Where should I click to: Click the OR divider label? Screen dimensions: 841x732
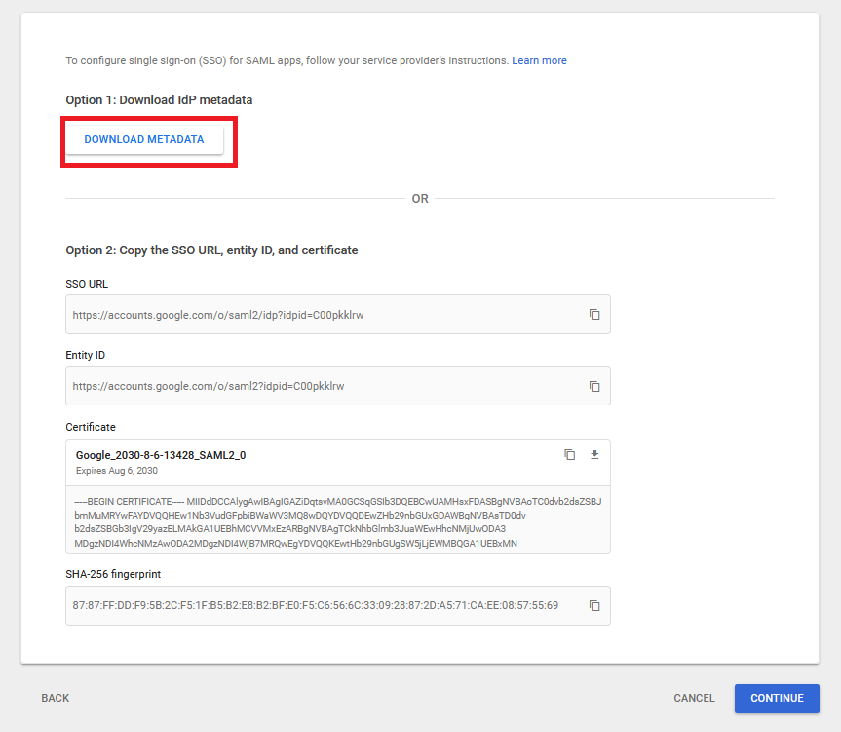(x=420, y=199)
